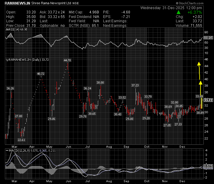Click the 33.79 price label
214x184 pixels.
(148, 97)
